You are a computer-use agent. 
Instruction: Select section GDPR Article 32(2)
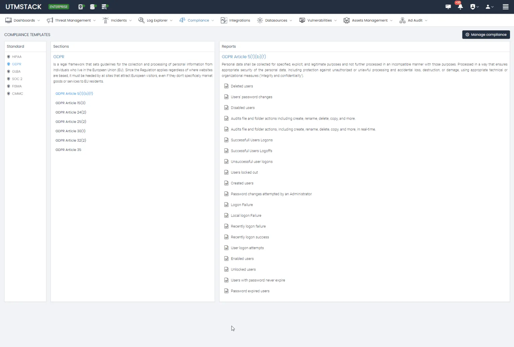71,140
